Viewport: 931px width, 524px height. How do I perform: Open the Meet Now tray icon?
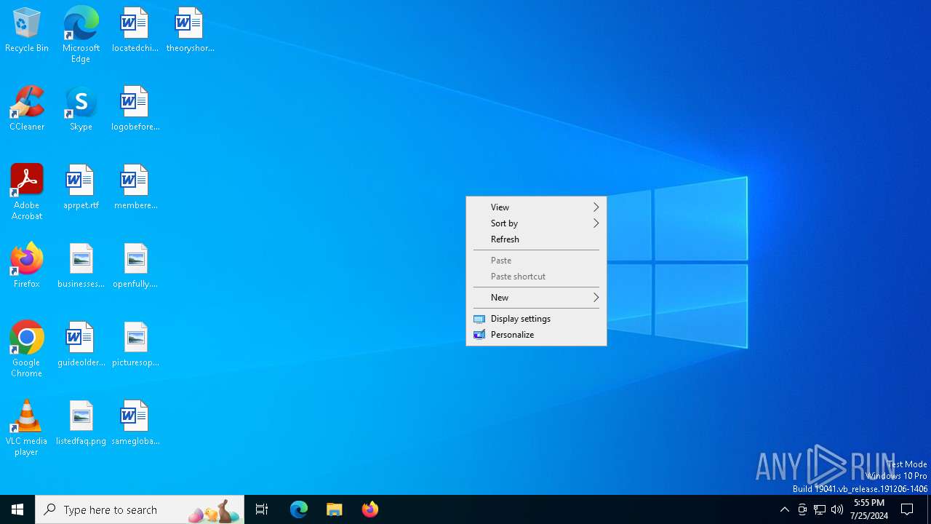point(802,509)
